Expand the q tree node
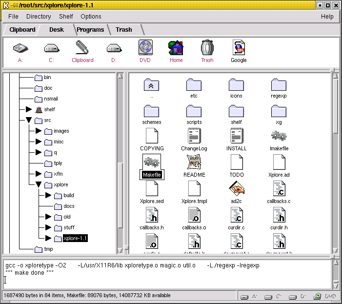Image resolution: width=342 pixels, height=304 pixels. 39,152
